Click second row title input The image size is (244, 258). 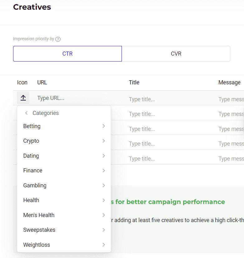coord(168,114)
